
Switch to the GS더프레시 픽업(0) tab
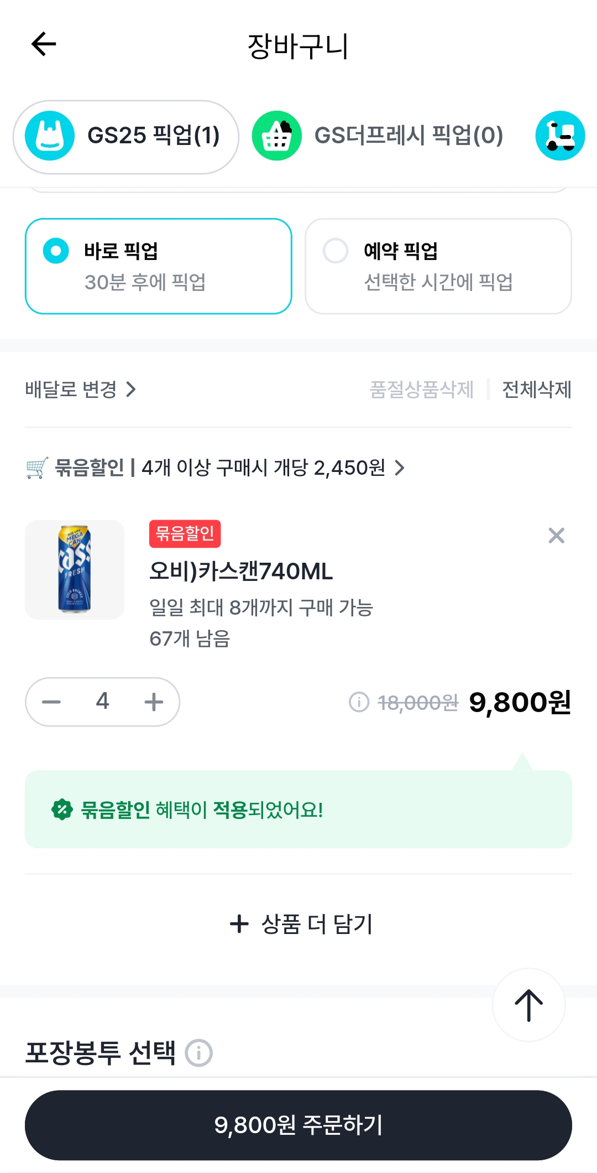pos(409,136)
